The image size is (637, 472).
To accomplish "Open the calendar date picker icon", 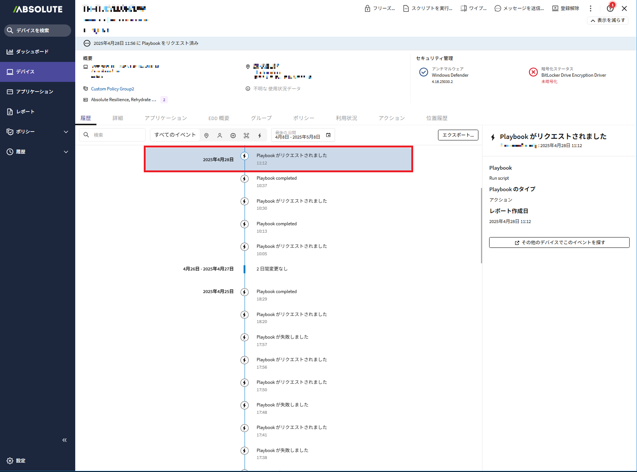I will 328,135.
